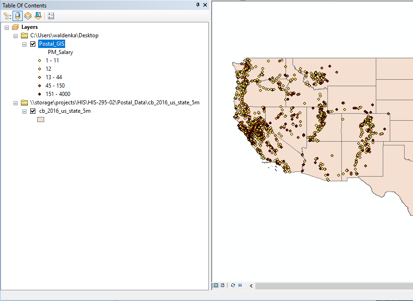Click the PM_Salary legend heading
The height and width of the screenshot is (301, 413).
(60, 52)
